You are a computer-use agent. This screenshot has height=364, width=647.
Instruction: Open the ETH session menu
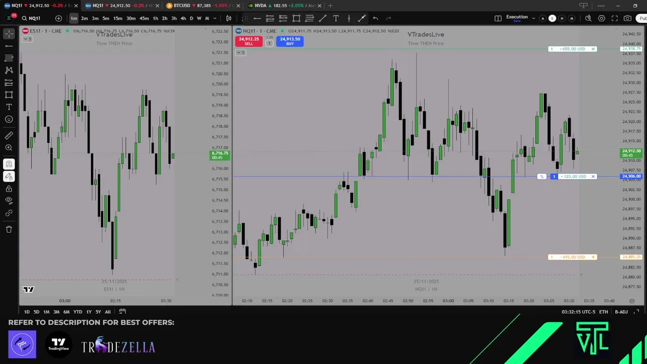[604, 312]
